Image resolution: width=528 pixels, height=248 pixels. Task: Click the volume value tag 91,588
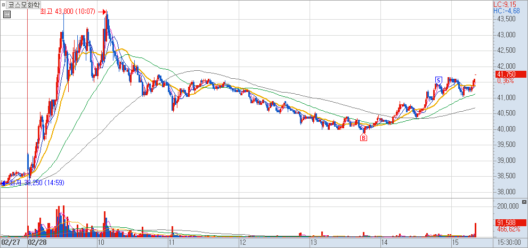coord(510,222)
